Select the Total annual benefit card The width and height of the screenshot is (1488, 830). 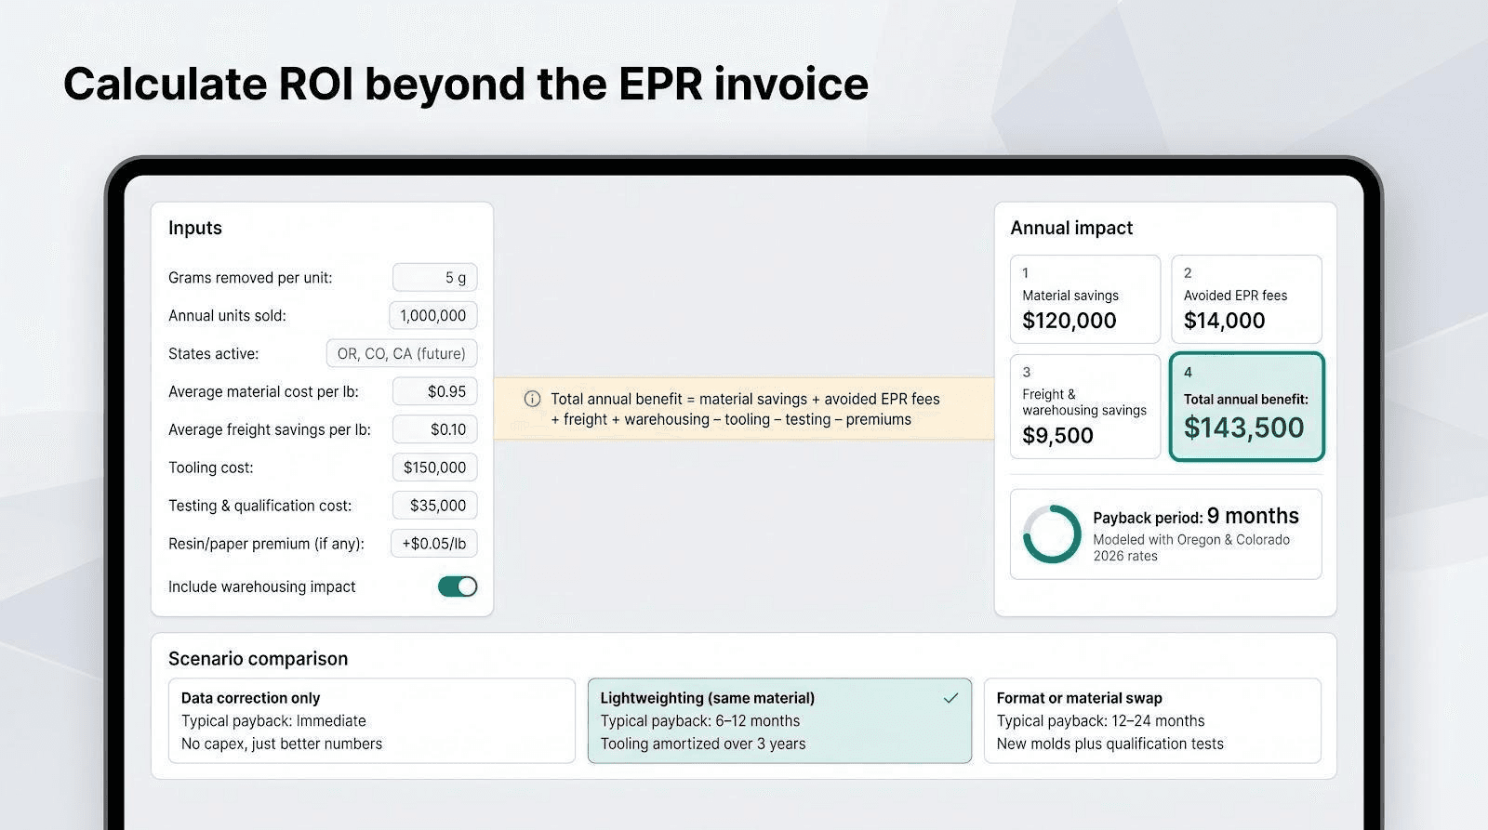[1246, 406]
